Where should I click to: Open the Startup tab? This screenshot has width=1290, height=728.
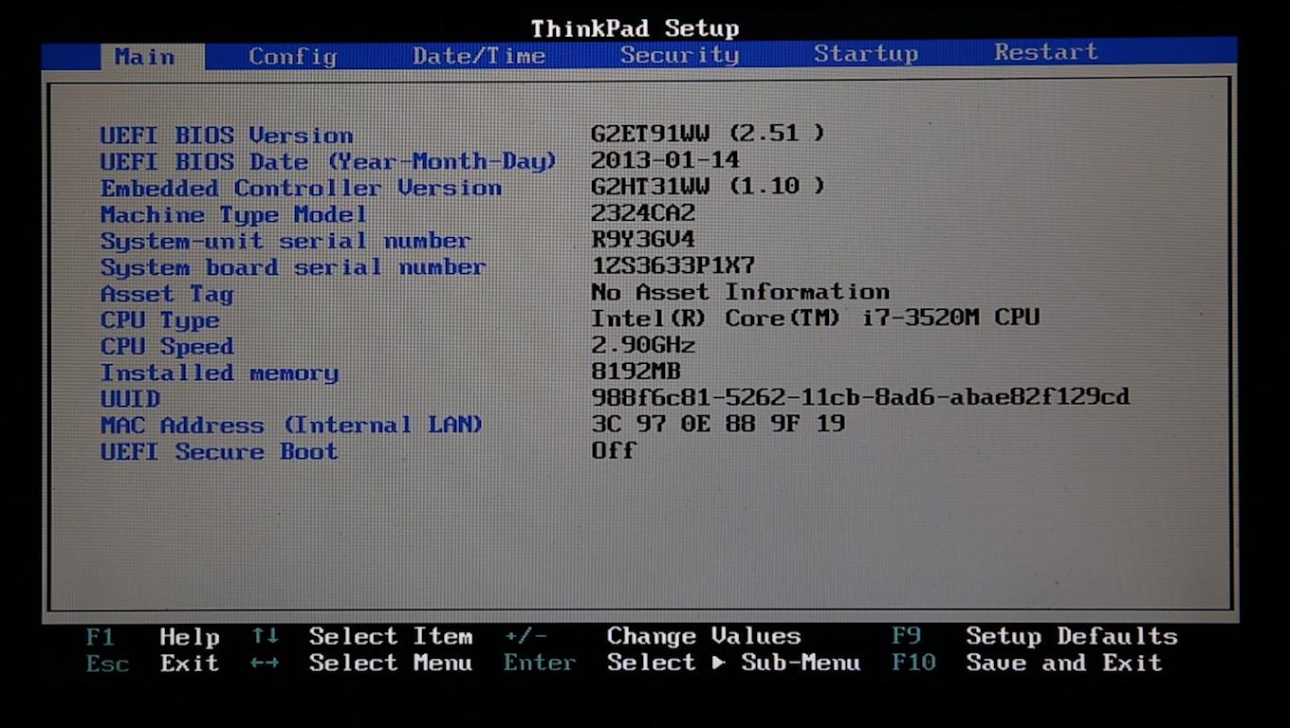click(x=866, y=54)
